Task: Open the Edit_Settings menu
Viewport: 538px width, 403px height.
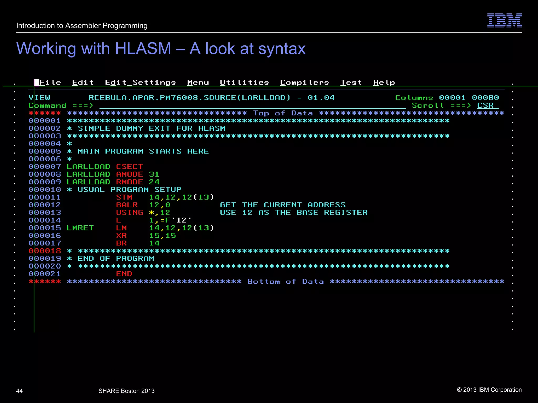Action: [140, 82]
